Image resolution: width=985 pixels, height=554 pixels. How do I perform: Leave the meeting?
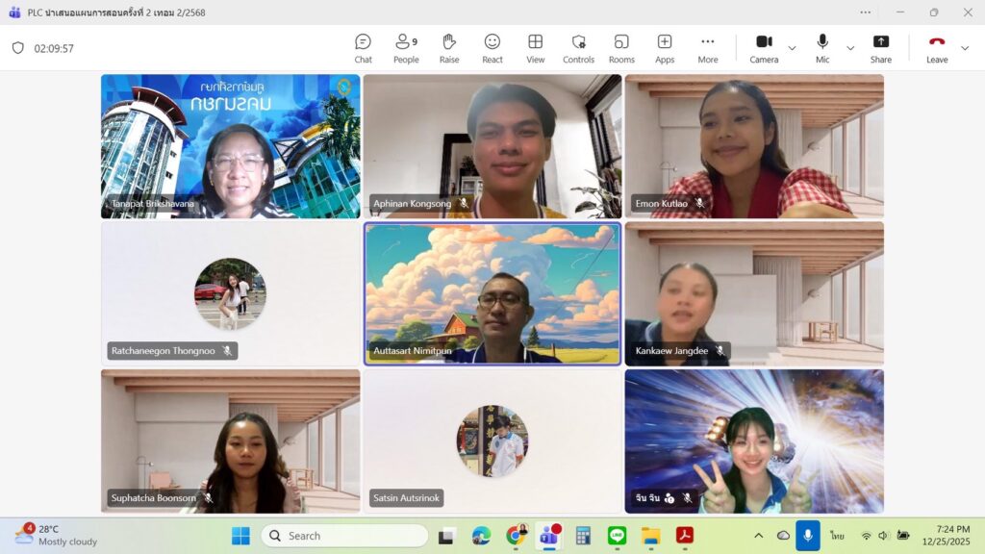[937, 47]
